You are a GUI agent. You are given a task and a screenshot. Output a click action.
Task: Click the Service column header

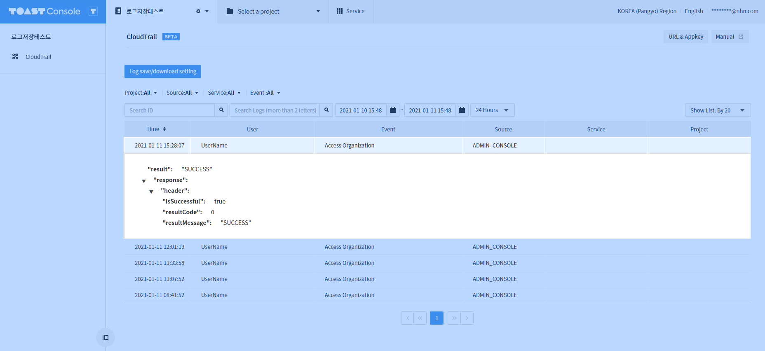coord(596,129)
